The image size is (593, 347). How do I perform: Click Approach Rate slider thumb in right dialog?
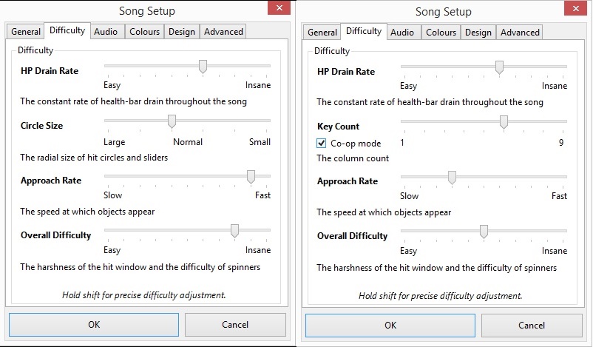(x=452, y=177)
